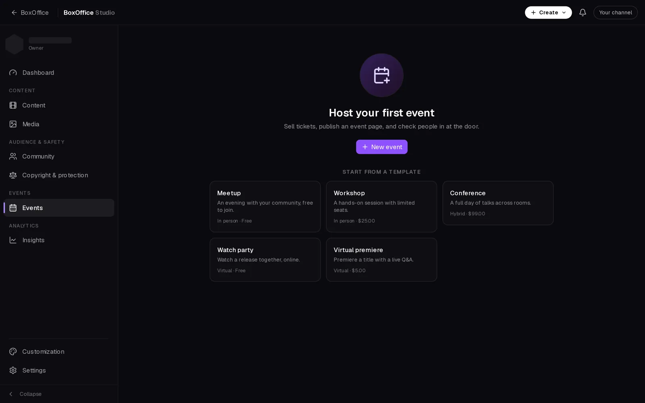This screenshot has height=403, width=645.
Task: Go to Dashboard in the sidebar
Action: [x=59, y=73]
